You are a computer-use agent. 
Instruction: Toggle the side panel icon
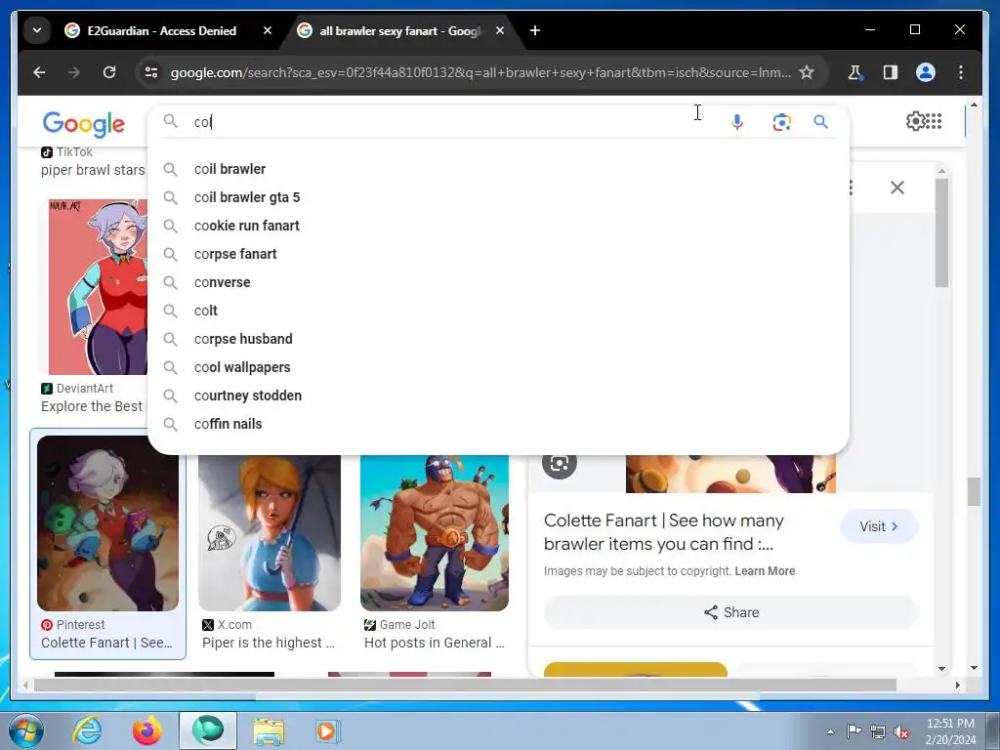(x=891, y=72)
